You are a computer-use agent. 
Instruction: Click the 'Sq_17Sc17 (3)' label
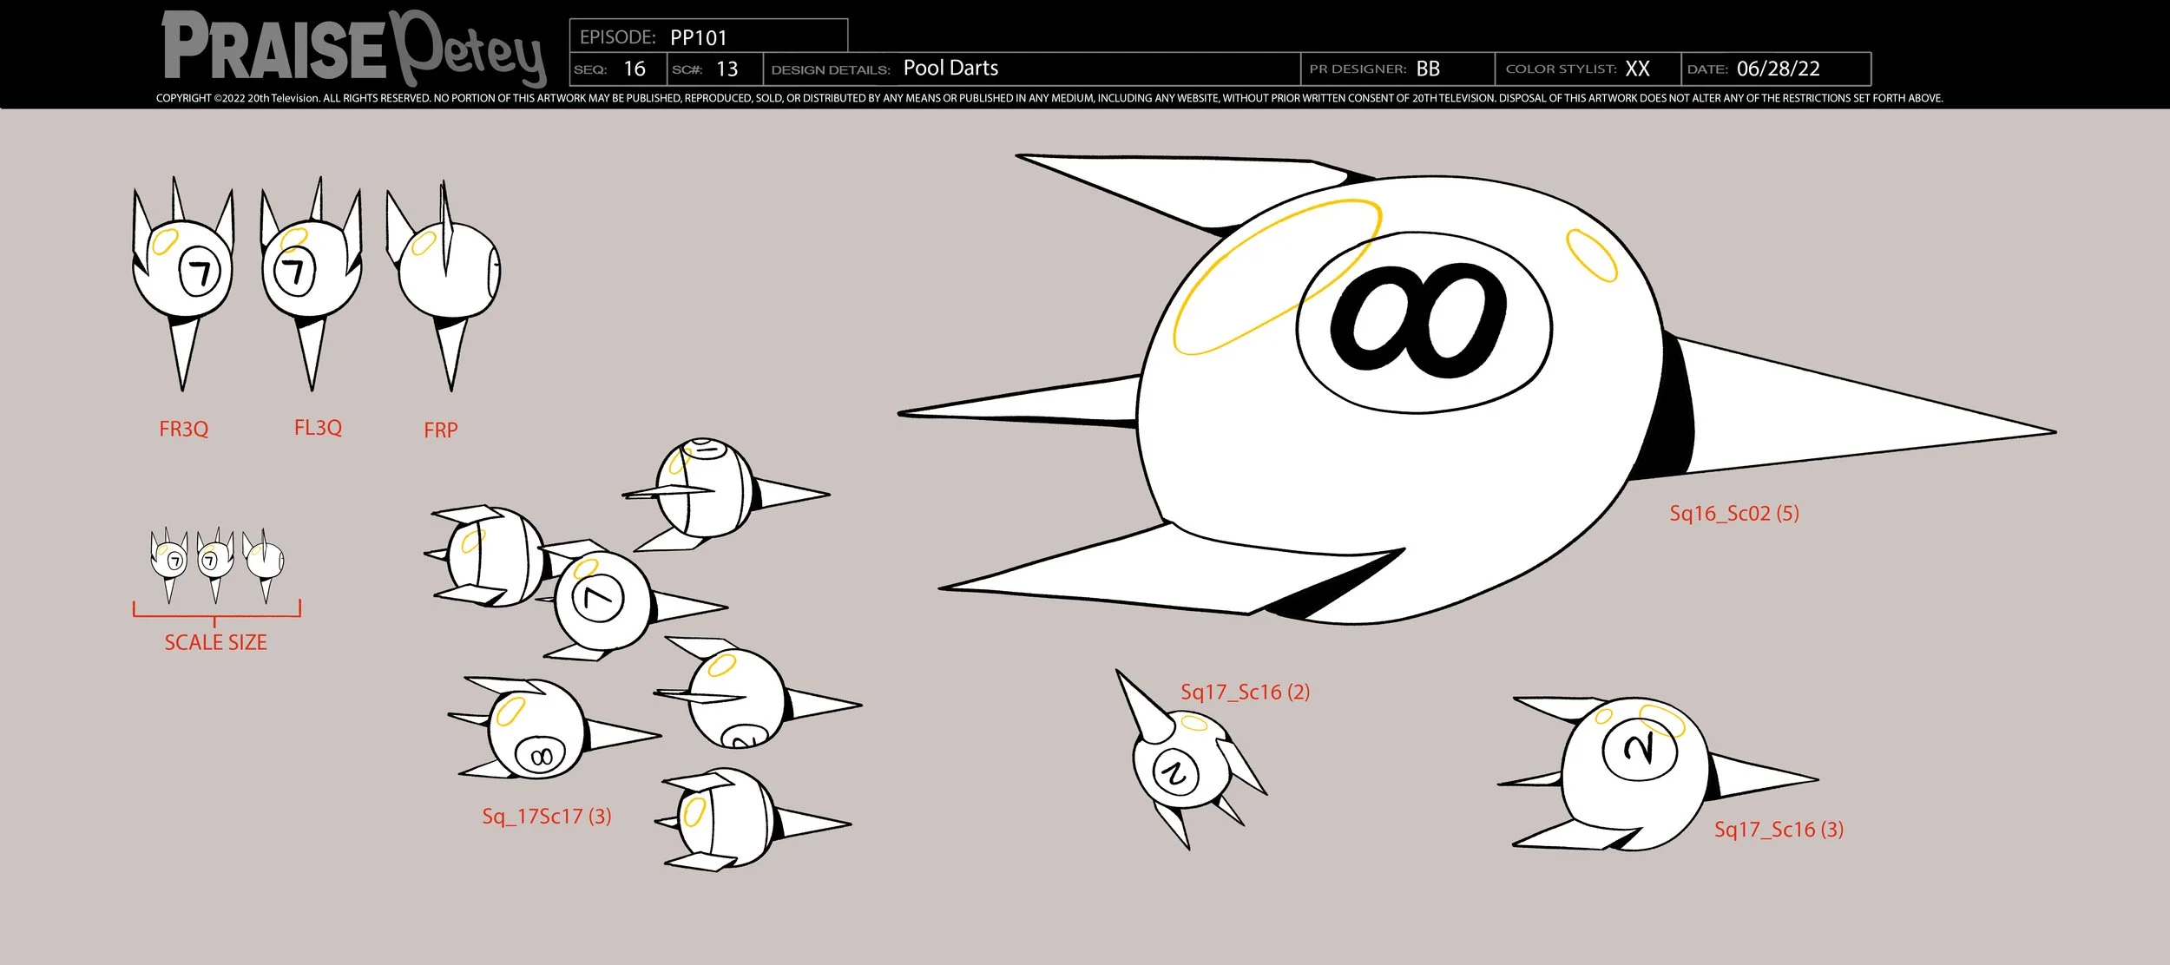click(x=547, y=817)
